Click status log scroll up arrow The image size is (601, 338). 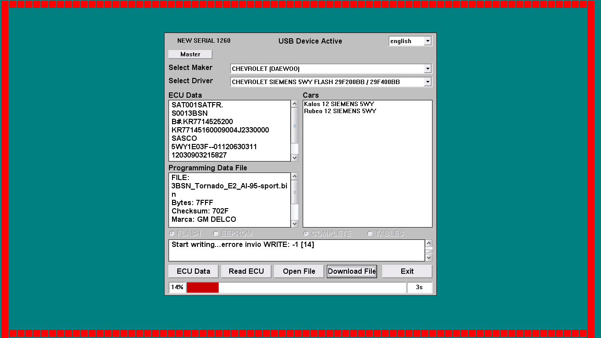tap(429, 243)
